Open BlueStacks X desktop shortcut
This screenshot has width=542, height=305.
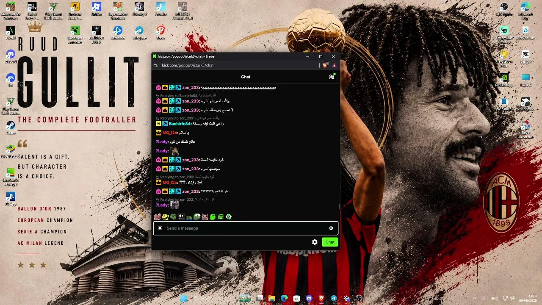(x=11, y=152)
